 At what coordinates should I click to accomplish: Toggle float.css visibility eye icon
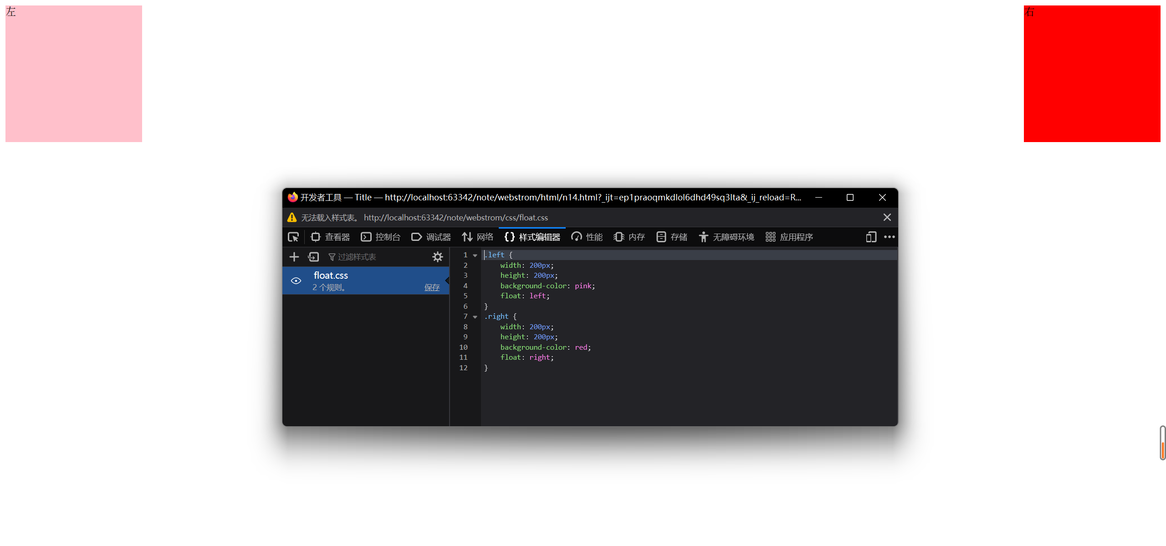[296, 281]
